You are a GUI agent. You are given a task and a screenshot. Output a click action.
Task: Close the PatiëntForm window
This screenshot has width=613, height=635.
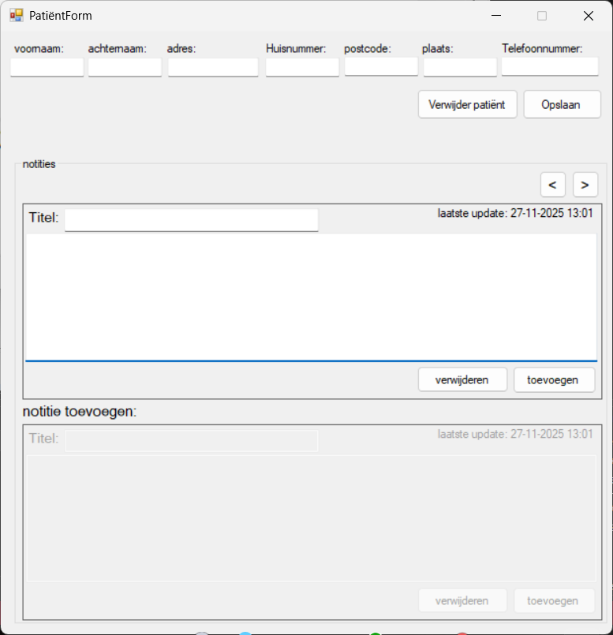click(588, 16)
